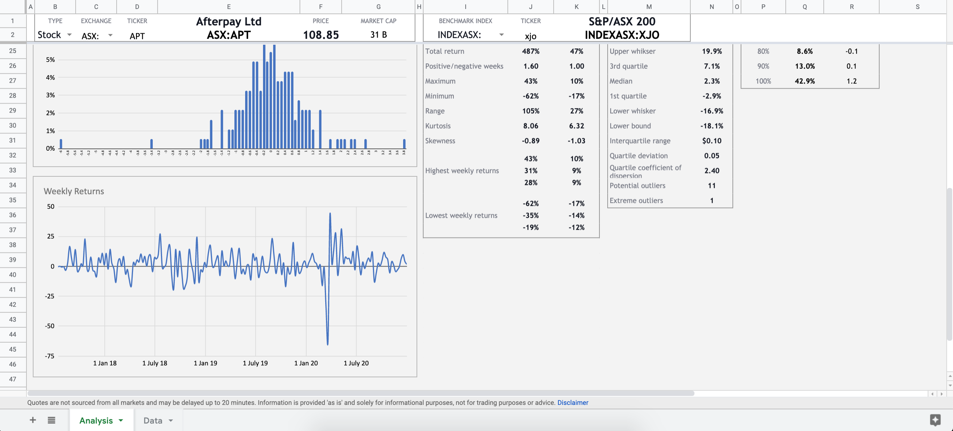
Task: Click the 1st quartile label
Action: [628, 96]
